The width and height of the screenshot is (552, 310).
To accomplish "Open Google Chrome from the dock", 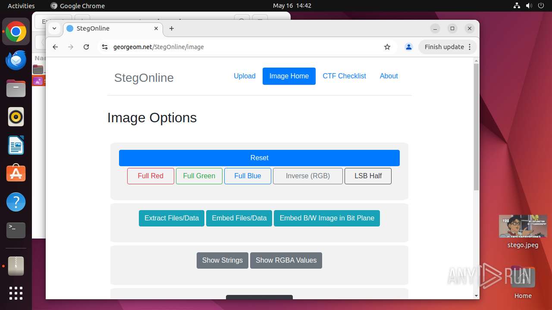I will (x=16, y=32).
